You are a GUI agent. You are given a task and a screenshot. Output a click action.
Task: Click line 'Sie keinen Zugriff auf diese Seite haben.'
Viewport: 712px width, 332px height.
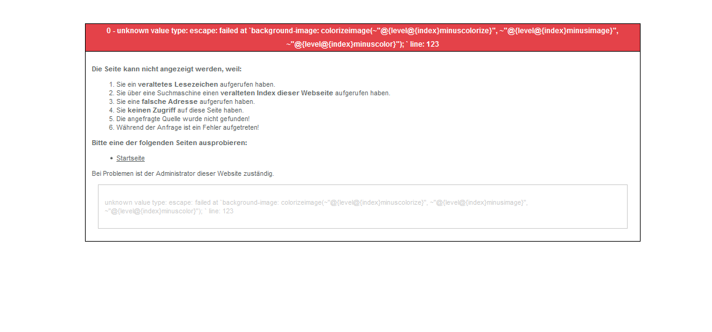point(180,110)
